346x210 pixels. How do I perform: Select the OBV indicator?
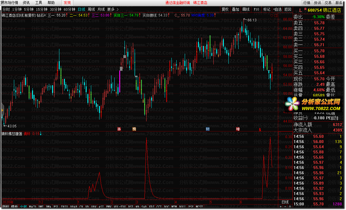coord(94,207)
